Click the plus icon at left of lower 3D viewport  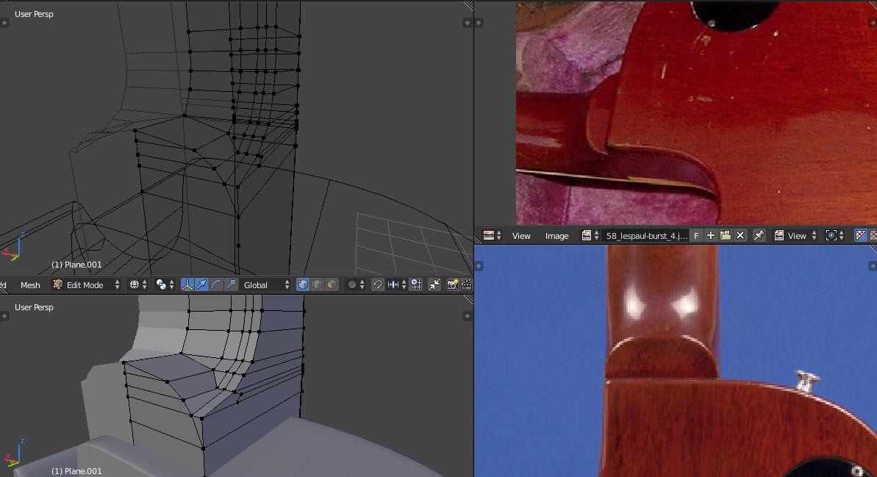[x=4, y=317]
